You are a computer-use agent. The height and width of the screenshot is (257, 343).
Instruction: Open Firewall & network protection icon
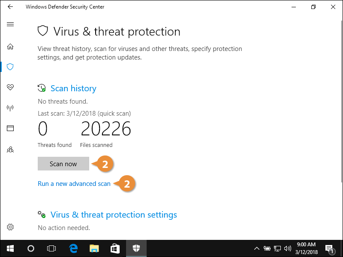(10, 108)
